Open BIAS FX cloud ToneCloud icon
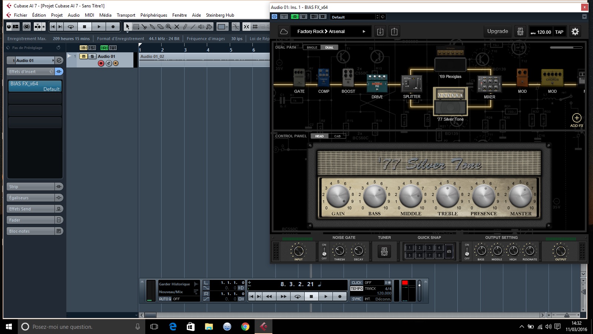This screenshot has width=593, height=334. 284,32
